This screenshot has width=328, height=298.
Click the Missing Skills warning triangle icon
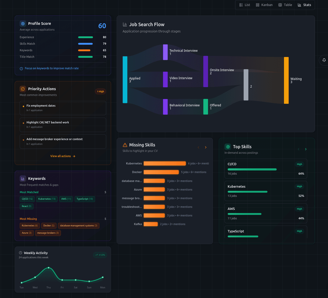(125, 145)
